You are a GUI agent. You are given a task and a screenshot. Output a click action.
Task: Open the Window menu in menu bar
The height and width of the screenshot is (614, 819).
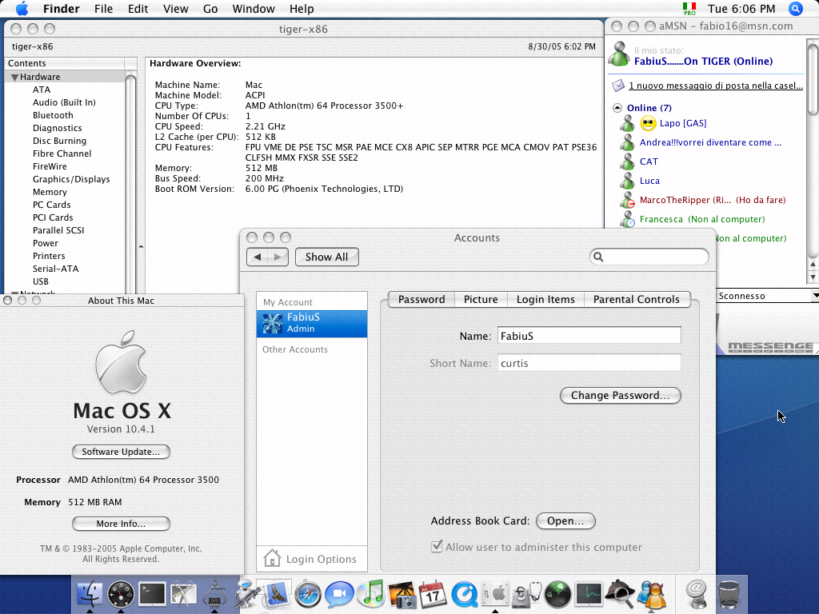(253, 9)
